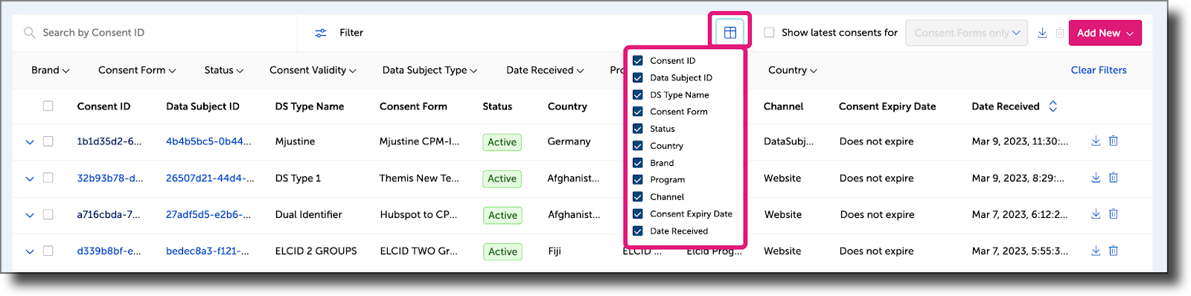Click the Filter label

tap(351, 33)
